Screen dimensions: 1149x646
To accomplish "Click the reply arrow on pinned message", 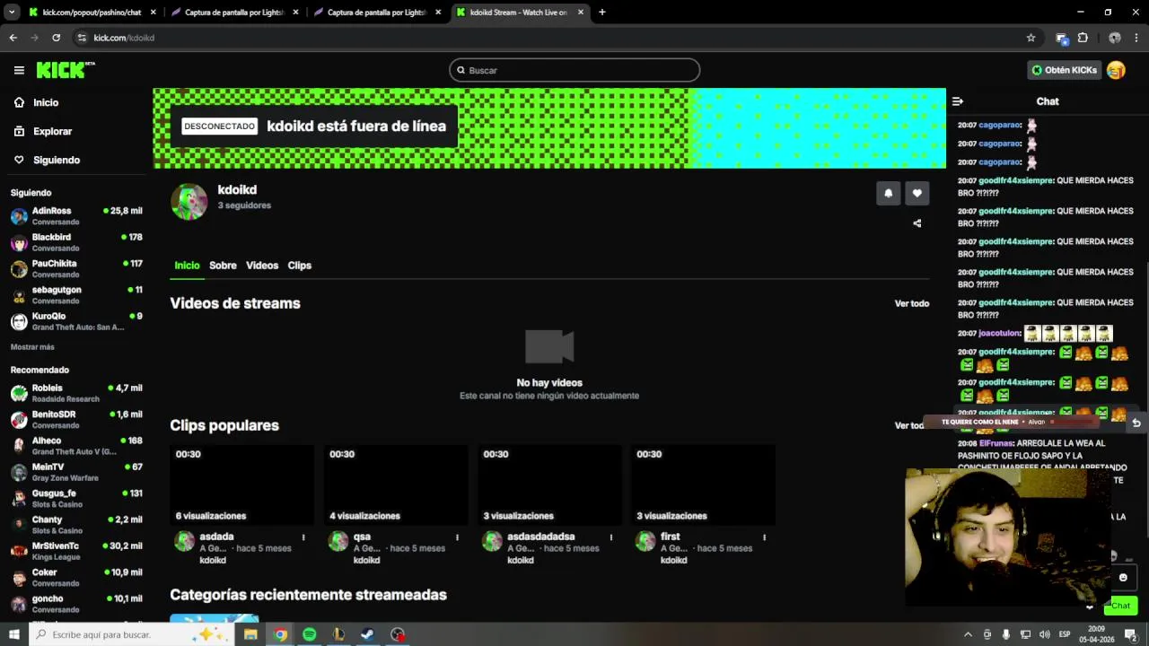I will (x=1136, y=422).
